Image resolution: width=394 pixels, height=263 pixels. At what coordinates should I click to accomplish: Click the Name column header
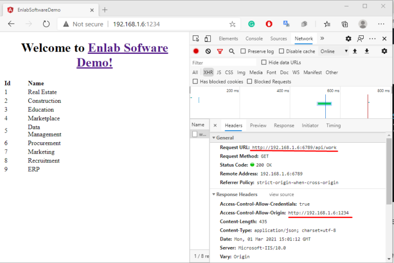198,125
